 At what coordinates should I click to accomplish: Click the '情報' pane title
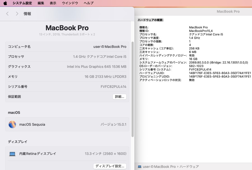[x=27, y=14]
